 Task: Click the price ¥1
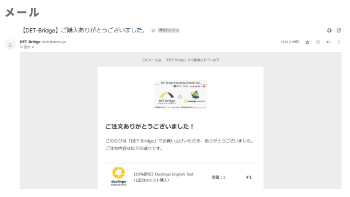[x=249, y=177]
